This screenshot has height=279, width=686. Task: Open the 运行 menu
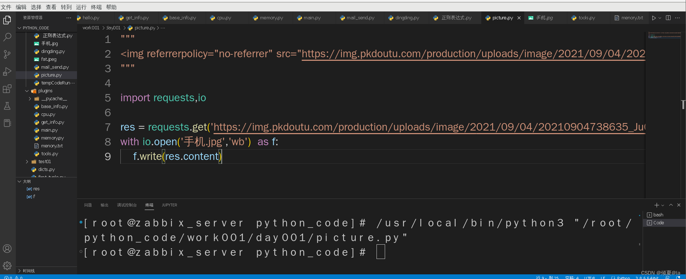pos(81,7)
